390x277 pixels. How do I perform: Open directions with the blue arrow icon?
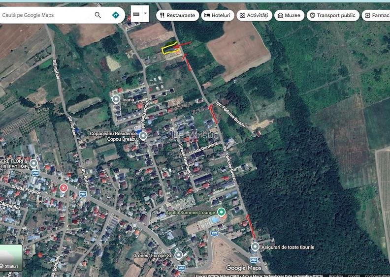(116, 15)
